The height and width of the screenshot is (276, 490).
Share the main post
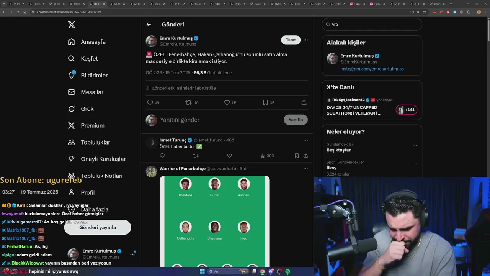304,102
